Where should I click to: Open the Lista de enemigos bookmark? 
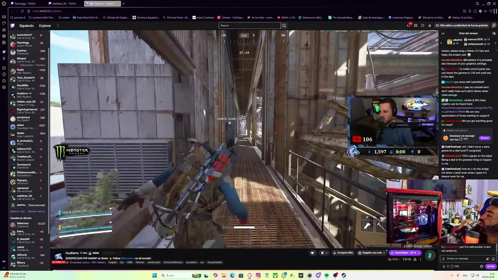372,17
